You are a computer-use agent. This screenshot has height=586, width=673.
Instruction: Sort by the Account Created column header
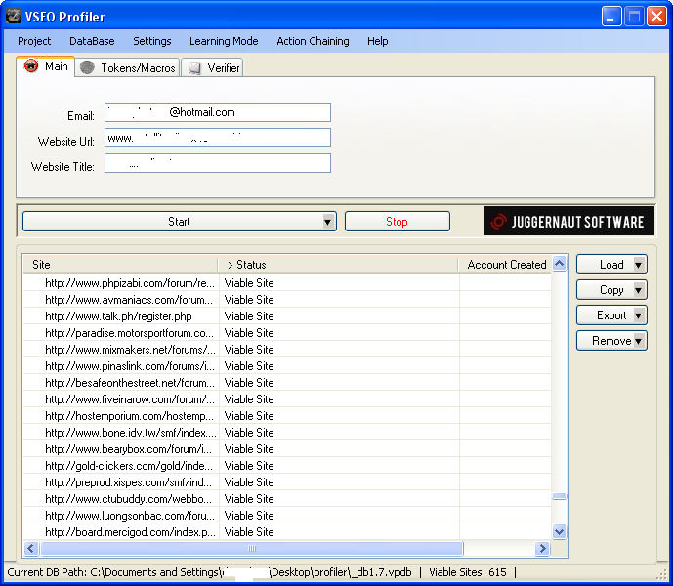pos(505,265)
